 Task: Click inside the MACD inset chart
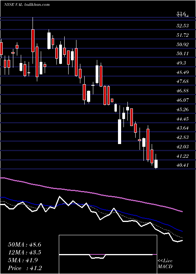108,254
